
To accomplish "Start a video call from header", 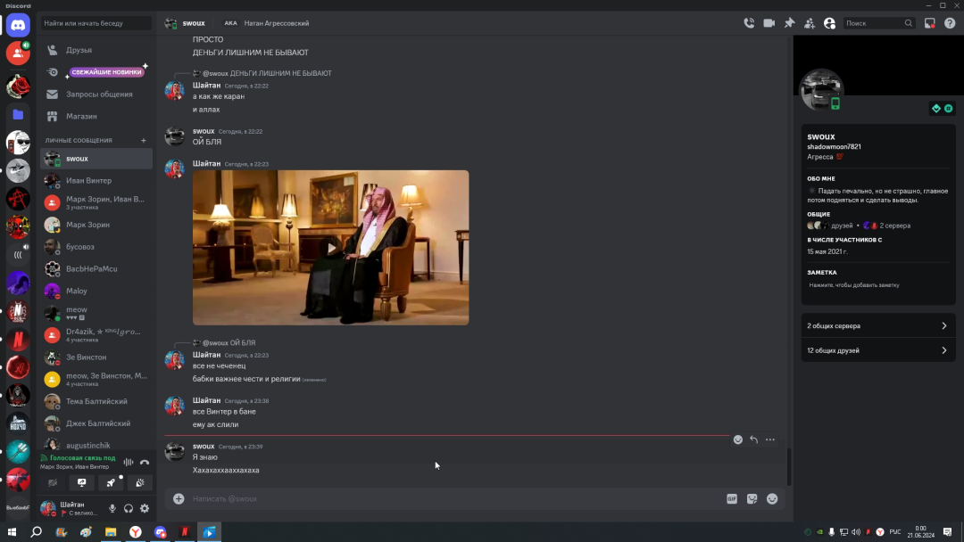I will 769,23.
